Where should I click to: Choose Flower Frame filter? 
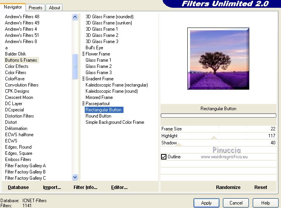pos(98,54)
